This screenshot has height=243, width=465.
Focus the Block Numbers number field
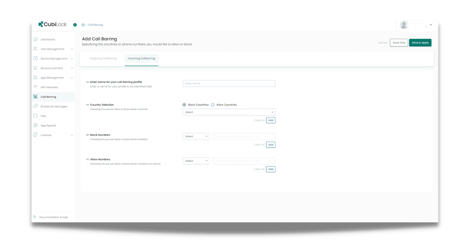(x=244, y=137)
